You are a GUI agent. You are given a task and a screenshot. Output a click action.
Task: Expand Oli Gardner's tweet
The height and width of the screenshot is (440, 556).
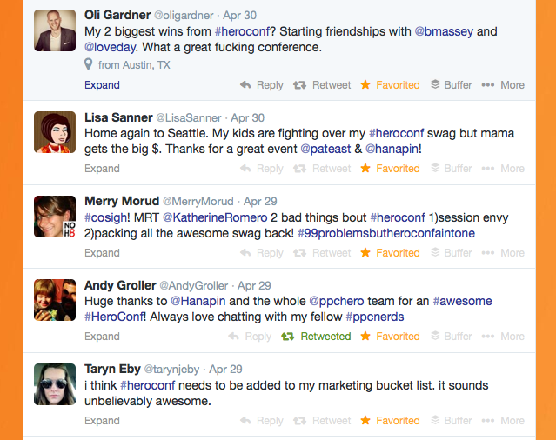click(102, 85)
